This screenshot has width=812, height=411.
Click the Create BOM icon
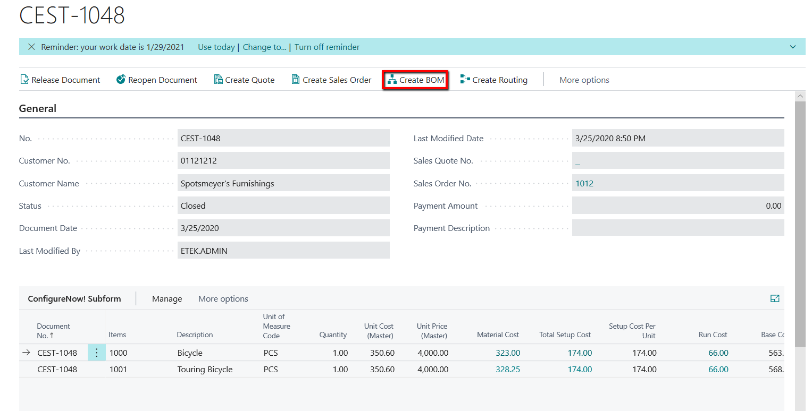click(392, 80)
